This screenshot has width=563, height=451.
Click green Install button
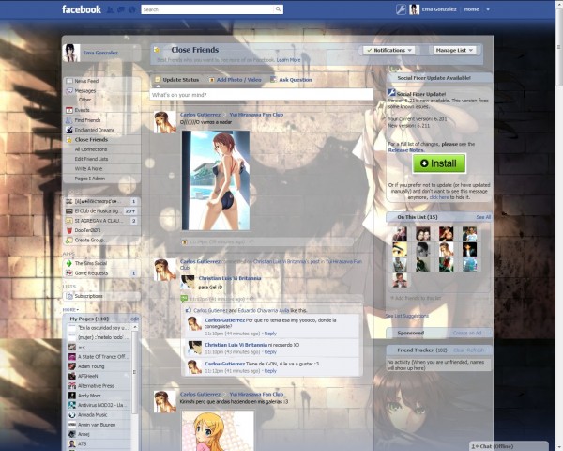click(439, 163)
